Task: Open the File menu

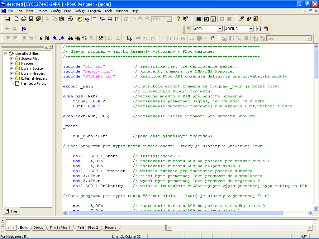Action: pyautogui.click(x=10, y=11)
